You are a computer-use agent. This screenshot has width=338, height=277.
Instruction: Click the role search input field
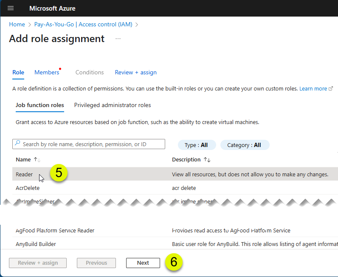[x=89, y=144]
